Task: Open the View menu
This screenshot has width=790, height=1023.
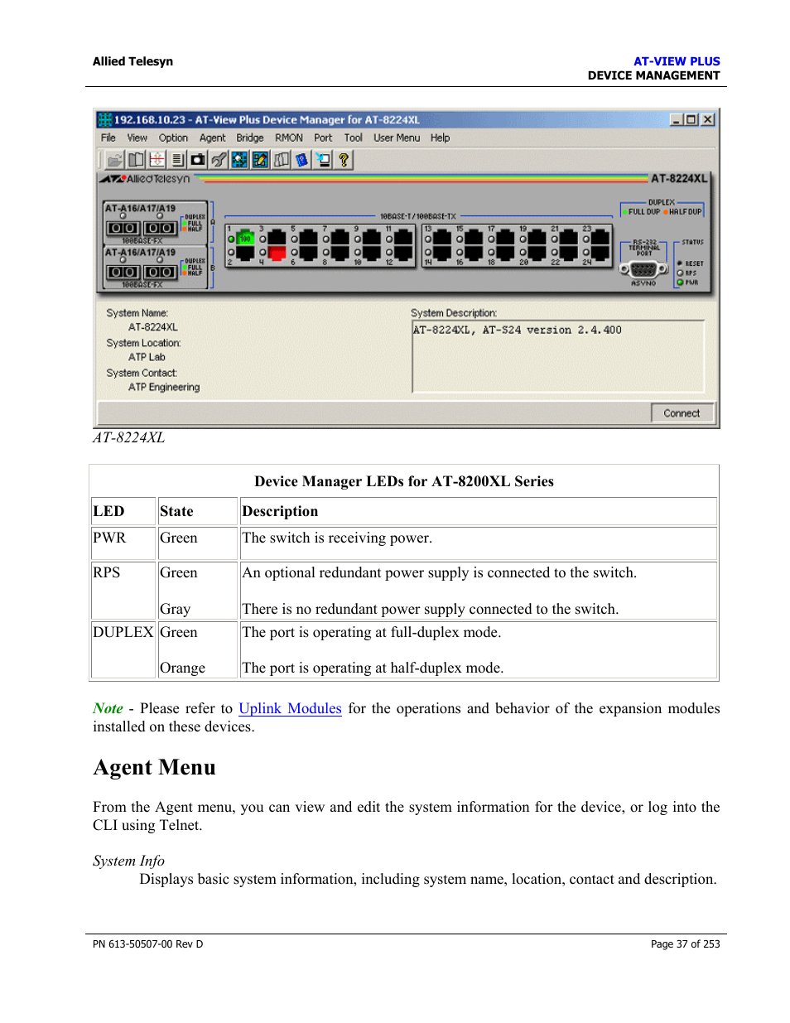Action: [137, 138]
